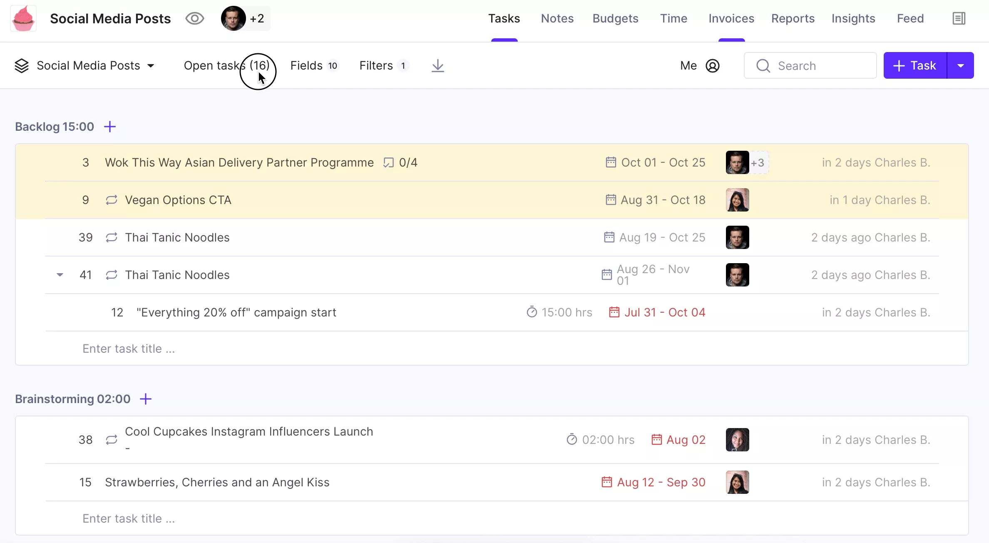
Task: Click recurring icon on task 39 Thai Tanic Noodles
Action: pos(112,237)
